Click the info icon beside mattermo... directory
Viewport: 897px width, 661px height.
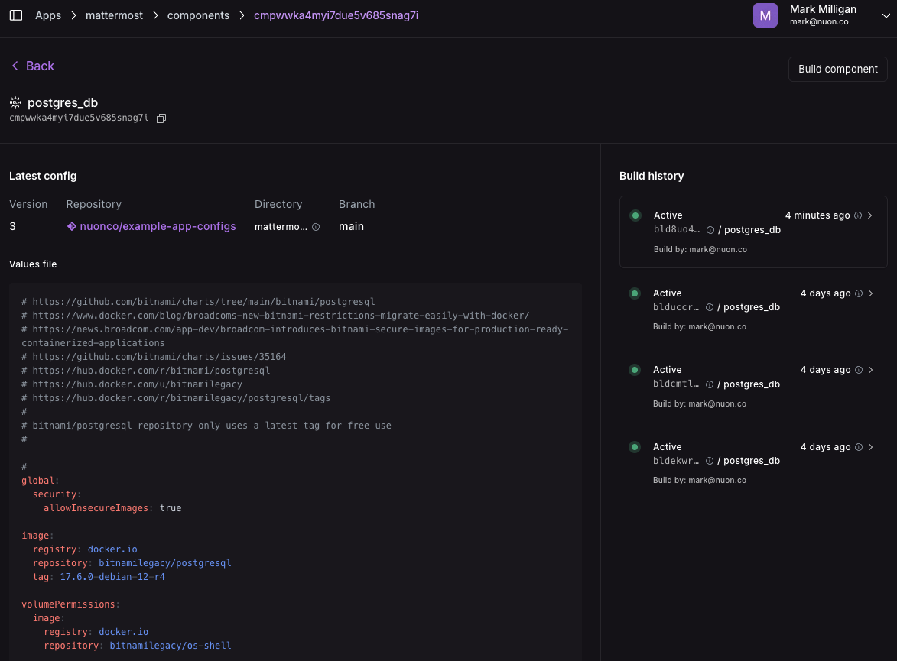(x=316, y=227)
